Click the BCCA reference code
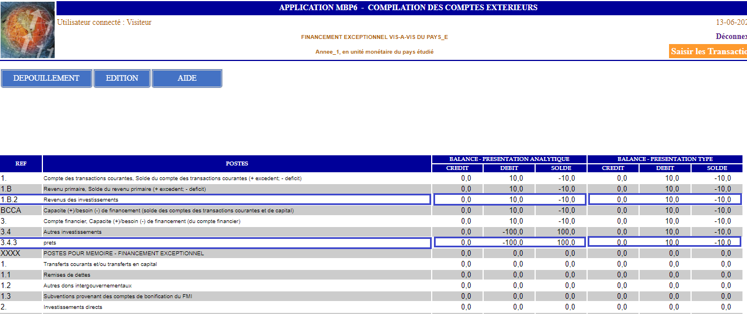 pyautogui.click(x=10, y=210)
